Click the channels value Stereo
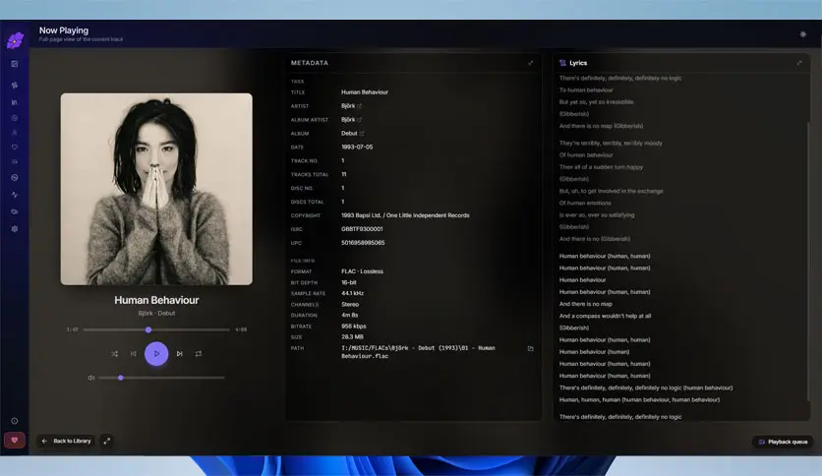This screenshot has height=476, width=822. pos(350,305)
